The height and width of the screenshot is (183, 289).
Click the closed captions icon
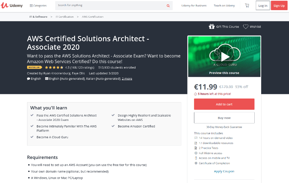click(x=47, y=79)
